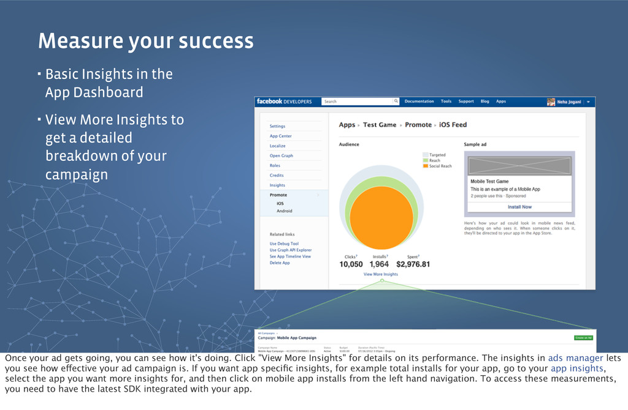The height and width of the screenshot is (410, 628).
Task: Click the Targeted legend color swatch
Action: coord(426,155)
